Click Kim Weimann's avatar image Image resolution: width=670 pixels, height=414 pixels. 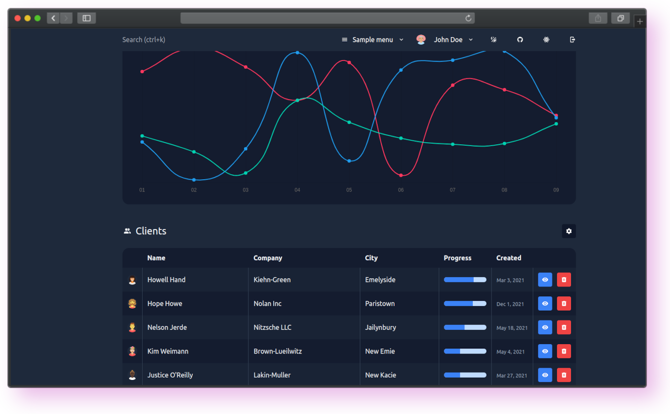coord(132,351)
